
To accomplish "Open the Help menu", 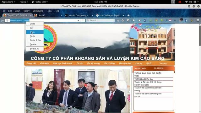I will pyautogui.click(x=57, y=11).
